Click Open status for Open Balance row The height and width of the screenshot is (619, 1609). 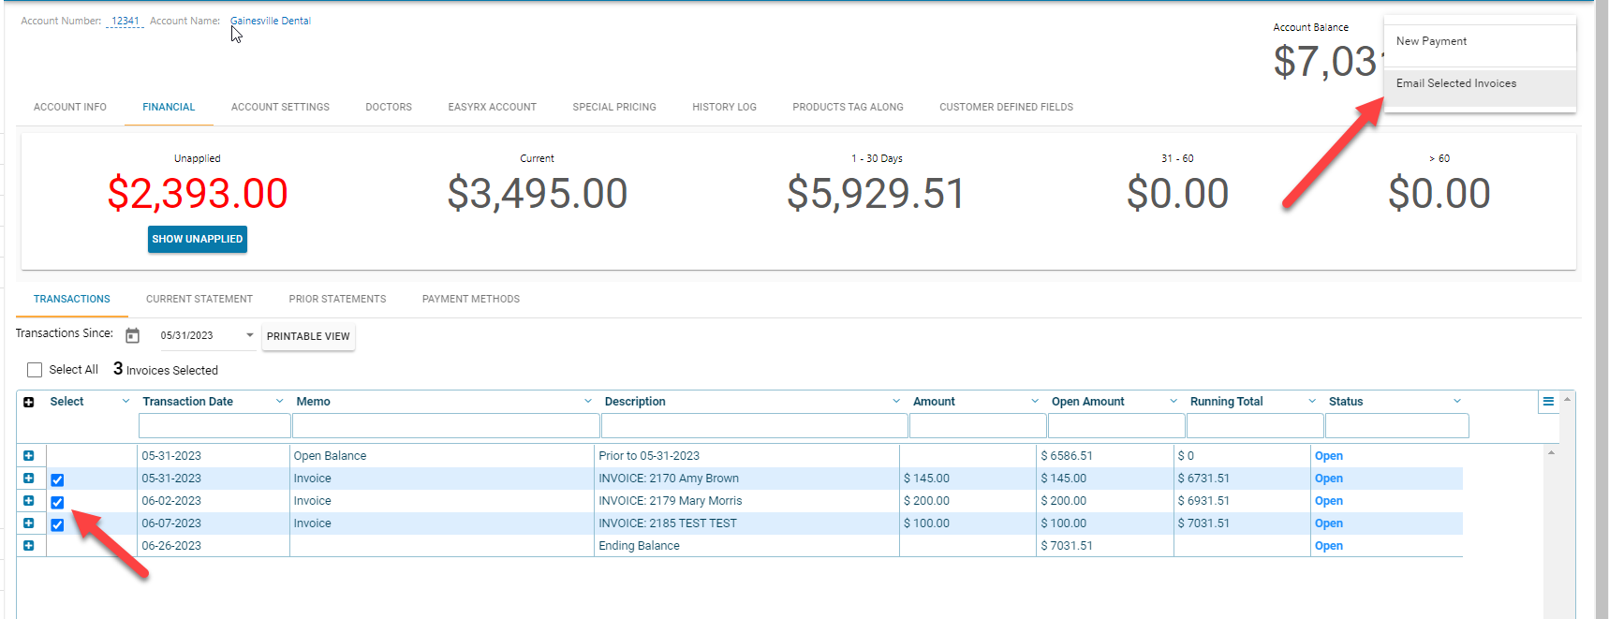(1328, 456)
